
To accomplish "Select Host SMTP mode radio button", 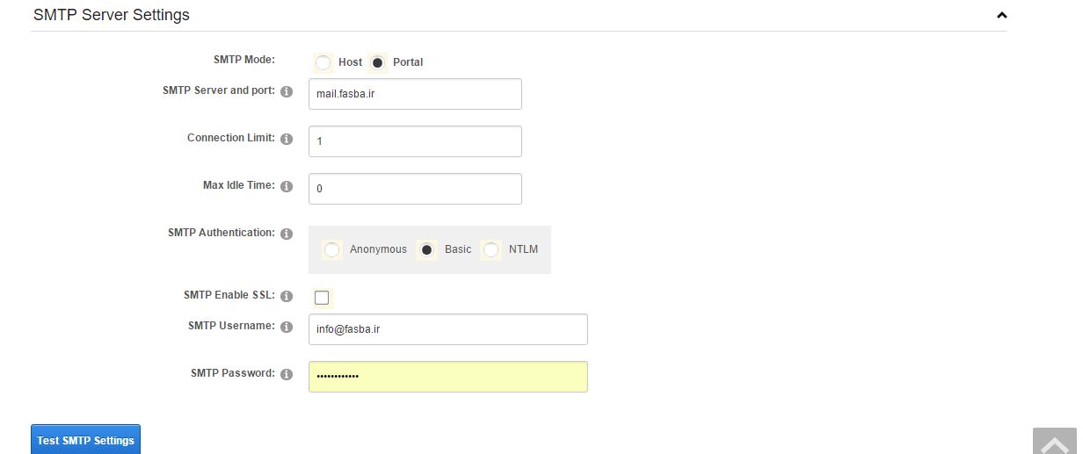I will tap(323, 62).
